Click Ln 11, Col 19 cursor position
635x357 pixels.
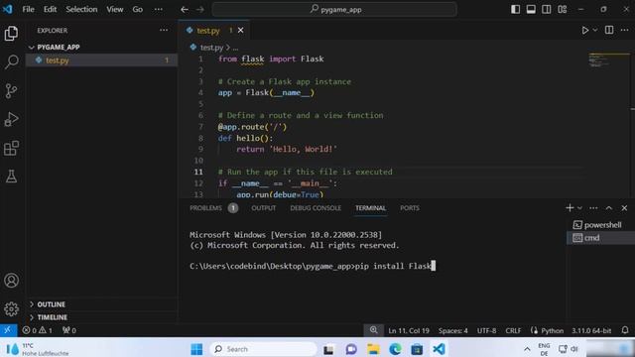(409, 330)
